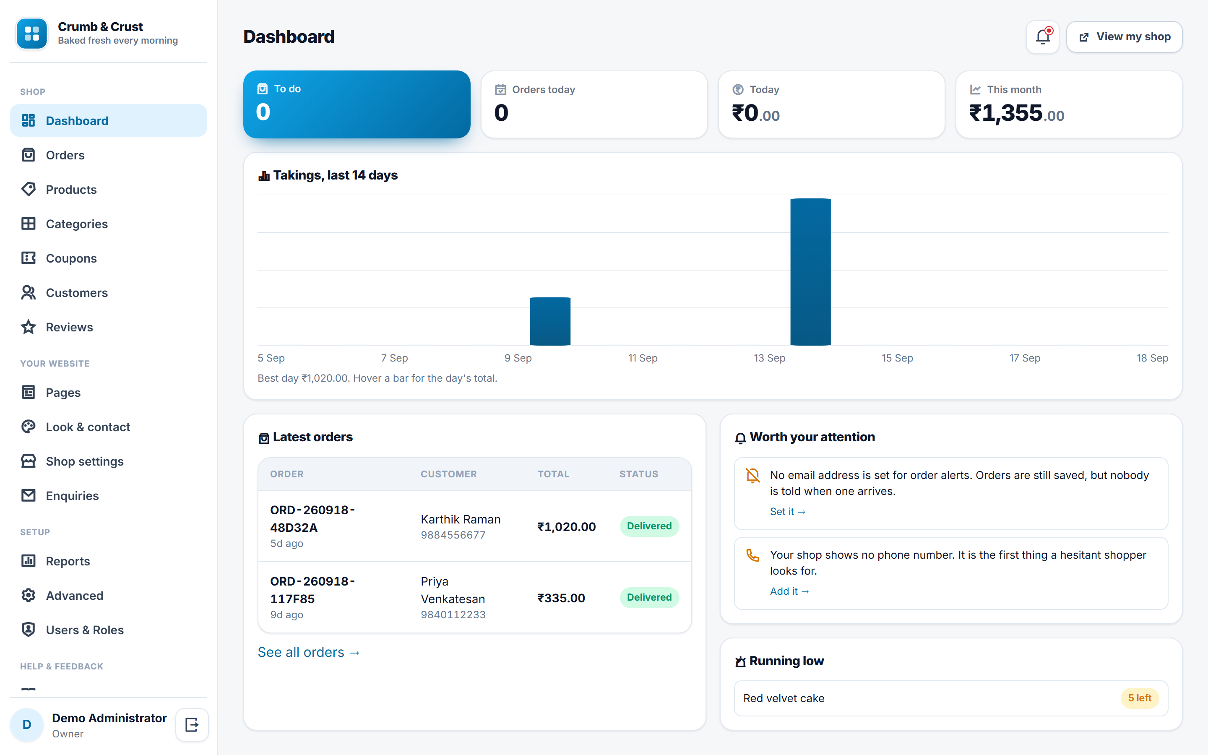1208x755 pixels.
Task: Open Reports in the Setup section
Action: point(108,561)
